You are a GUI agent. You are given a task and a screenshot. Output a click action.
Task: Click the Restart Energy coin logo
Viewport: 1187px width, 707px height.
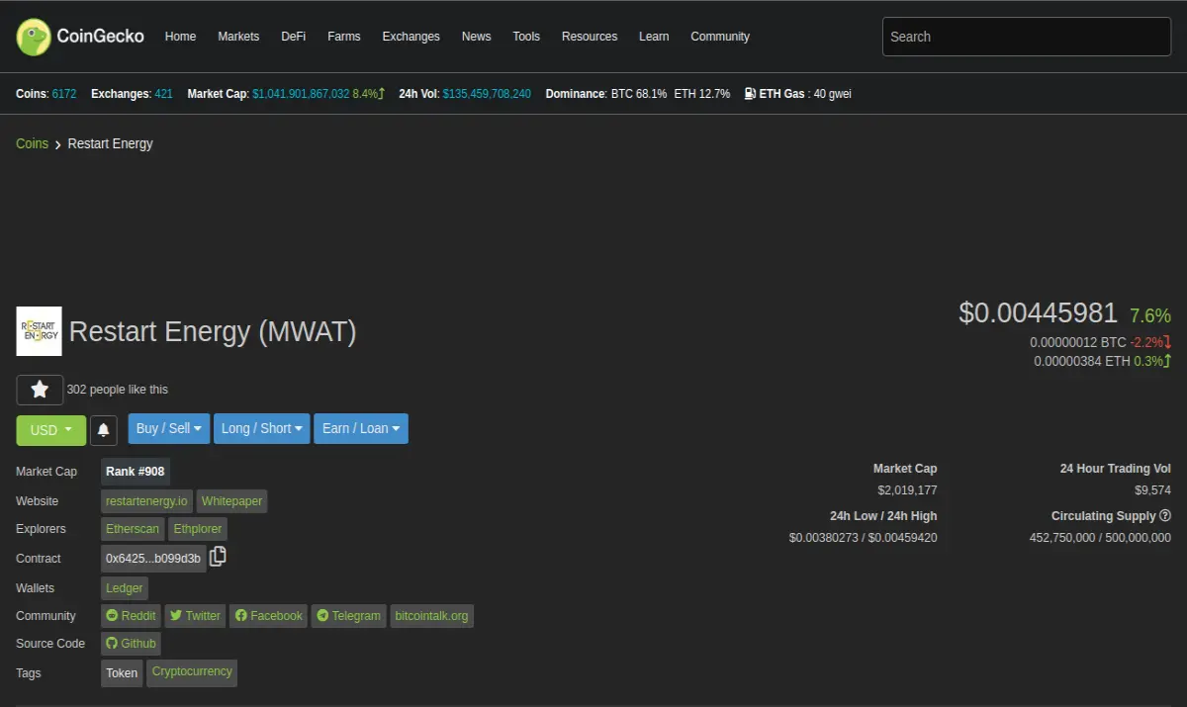click(x=39, y=331)
